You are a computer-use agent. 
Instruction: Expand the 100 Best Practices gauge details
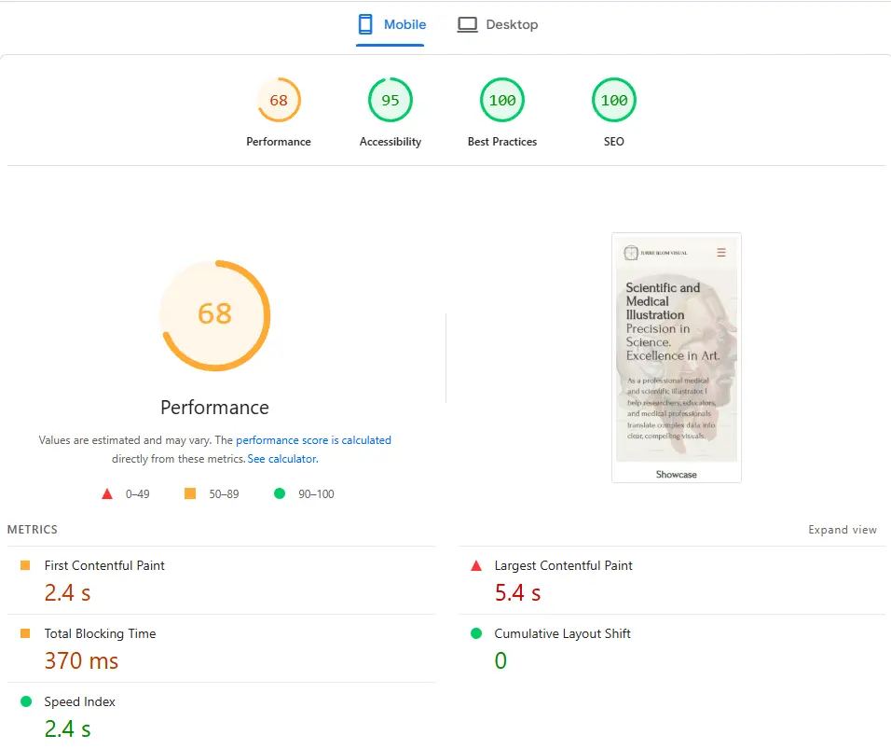[x=502, y=100]
